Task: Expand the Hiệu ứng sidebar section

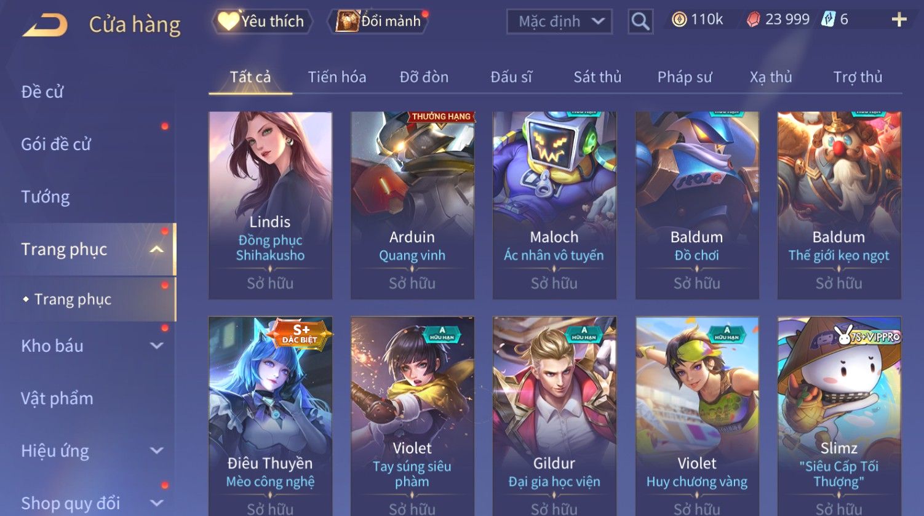Action: [157, 451]
